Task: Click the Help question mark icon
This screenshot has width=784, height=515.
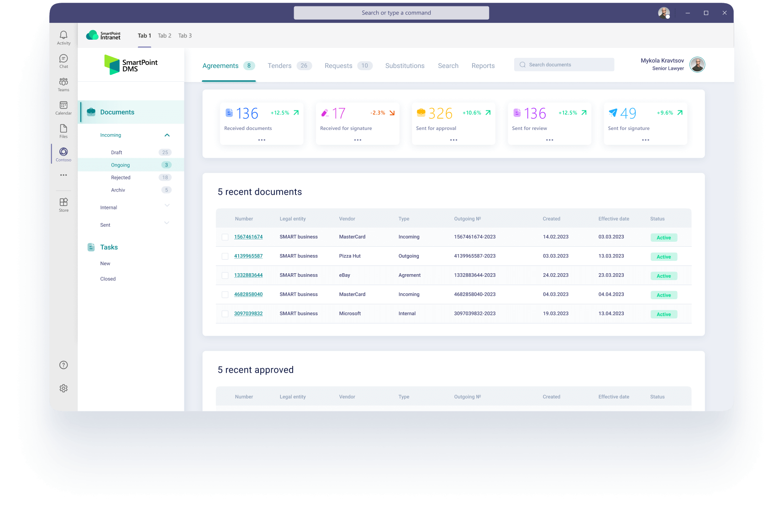Action: coord(63,364)
